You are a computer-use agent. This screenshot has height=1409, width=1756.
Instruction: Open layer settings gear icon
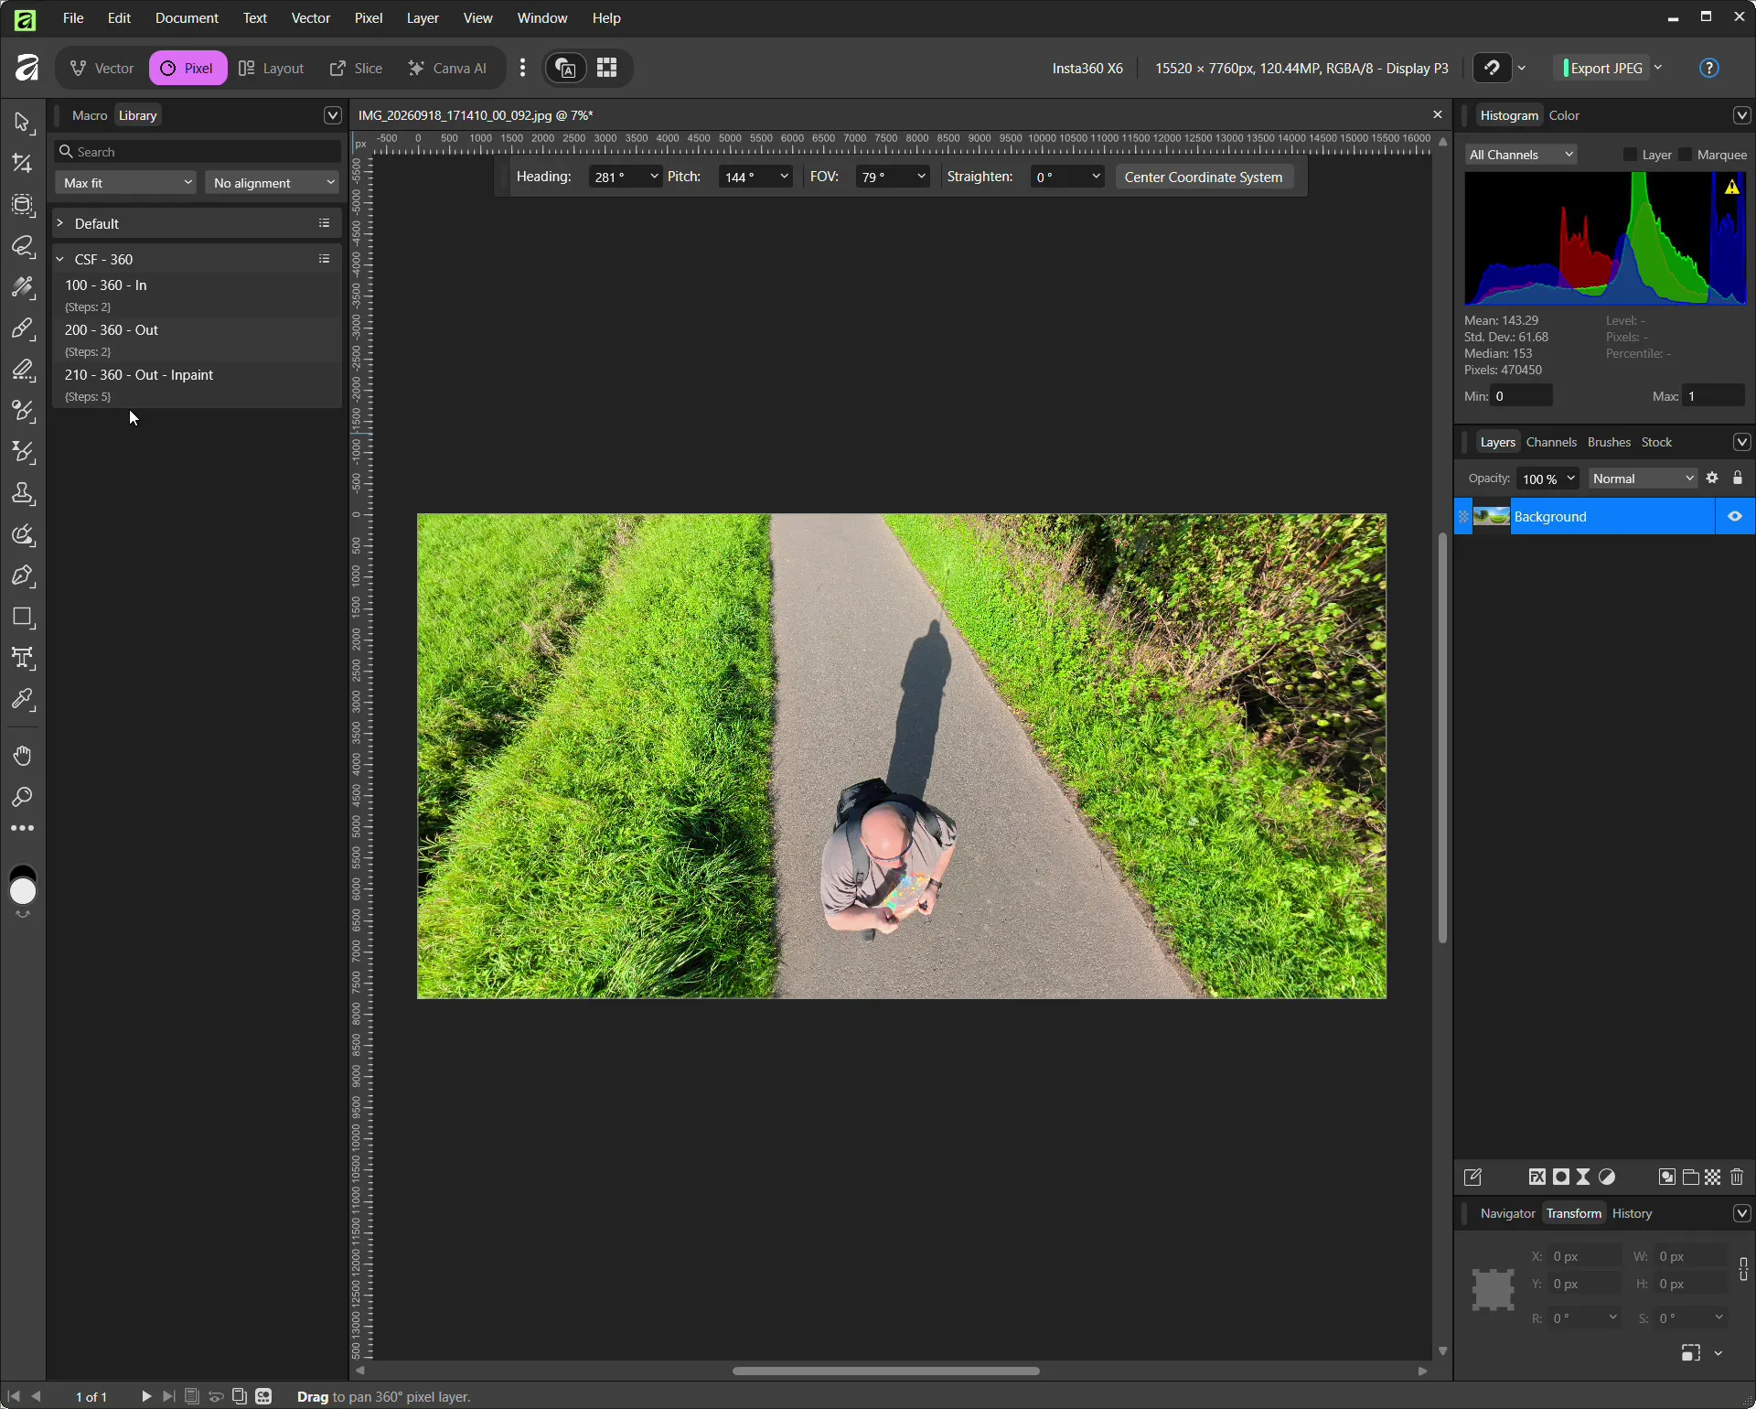[1713, 479]
